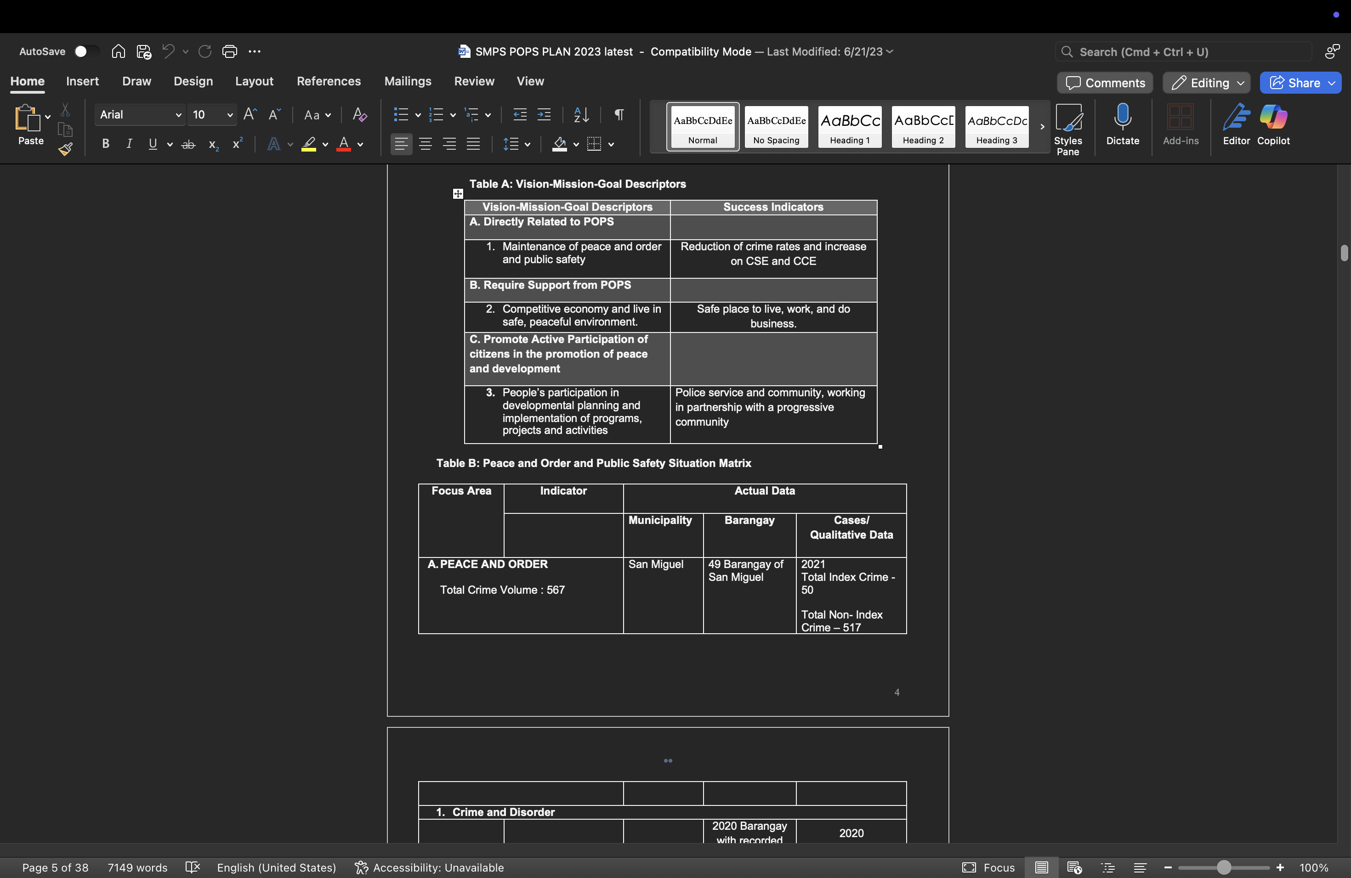Clear all formatting icon
1351x878 pixels.
(359, 114)
